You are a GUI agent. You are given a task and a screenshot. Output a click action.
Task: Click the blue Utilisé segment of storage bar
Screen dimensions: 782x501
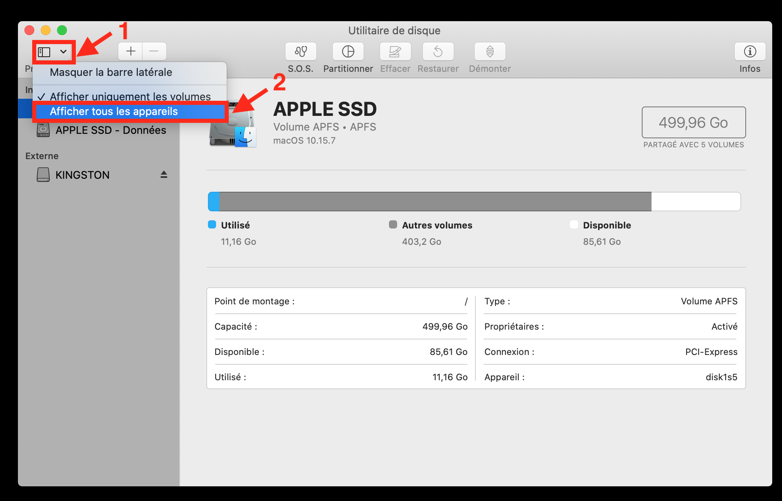(x=214, y=202)
